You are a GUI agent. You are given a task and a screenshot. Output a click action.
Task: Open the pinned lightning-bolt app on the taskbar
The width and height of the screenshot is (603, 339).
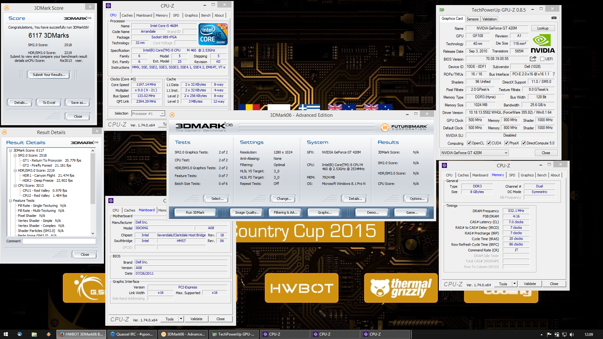click(48, 334)
